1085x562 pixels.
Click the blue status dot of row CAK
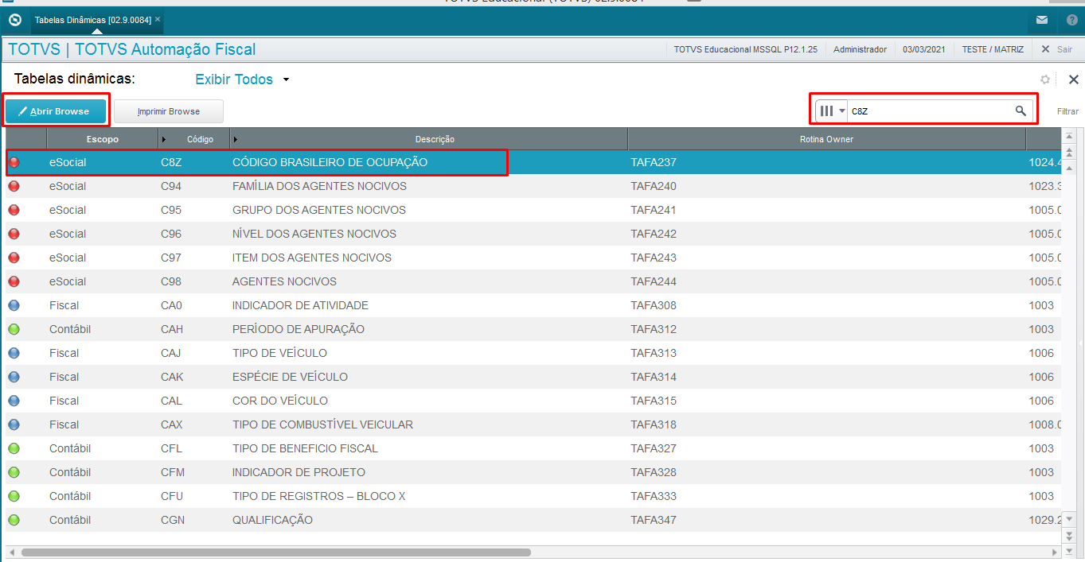tap(14, 377)
